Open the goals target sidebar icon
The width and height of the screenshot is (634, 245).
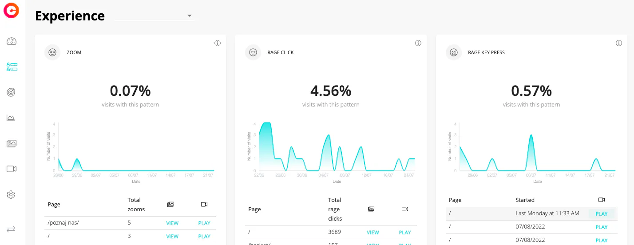pos(12,92)
